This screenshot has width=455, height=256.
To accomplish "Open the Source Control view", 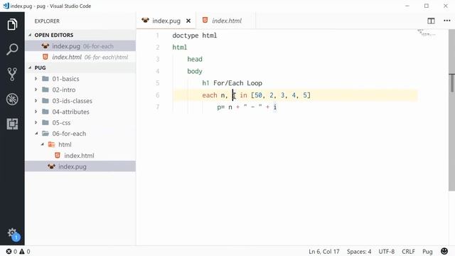I will point(12,74).
